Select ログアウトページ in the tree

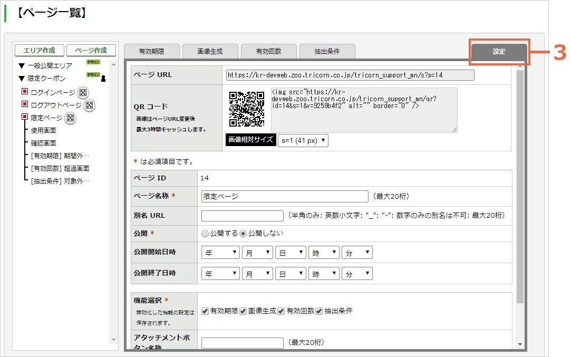coord(56,105)
